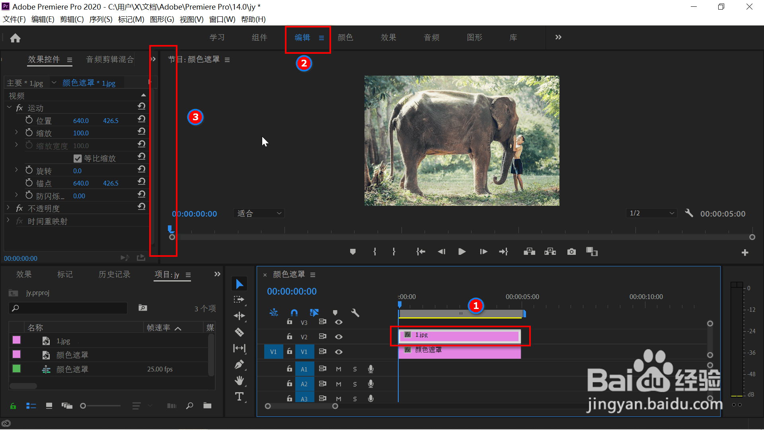
Task: Select 颜色遮罩 clip on track V1
Action: [460, 352]
